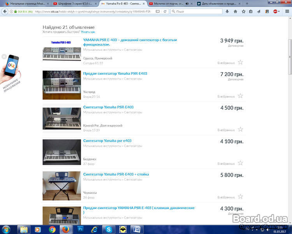
Task: Open listing Синтезатор Yamaha PSR-E403 + стойка
Action: coord(116,174)
